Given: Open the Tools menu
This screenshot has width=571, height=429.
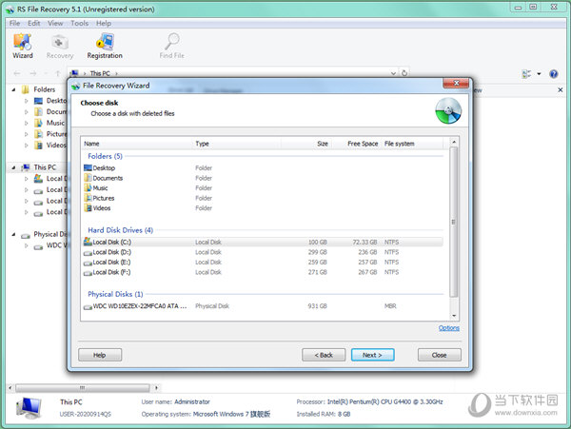Looking at the screenshot, I should coord(79,23).
